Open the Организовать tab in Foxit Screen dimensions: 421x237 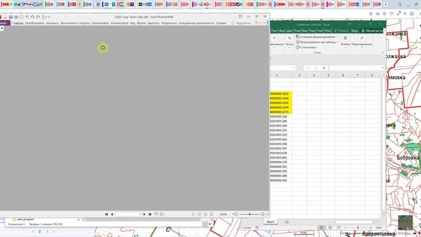[x=101, y=24]
